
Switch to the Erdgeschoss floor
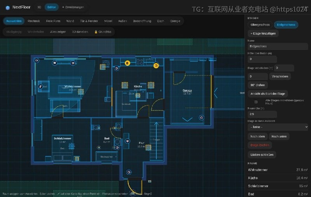pyautogui.click(x=286, y=25)
